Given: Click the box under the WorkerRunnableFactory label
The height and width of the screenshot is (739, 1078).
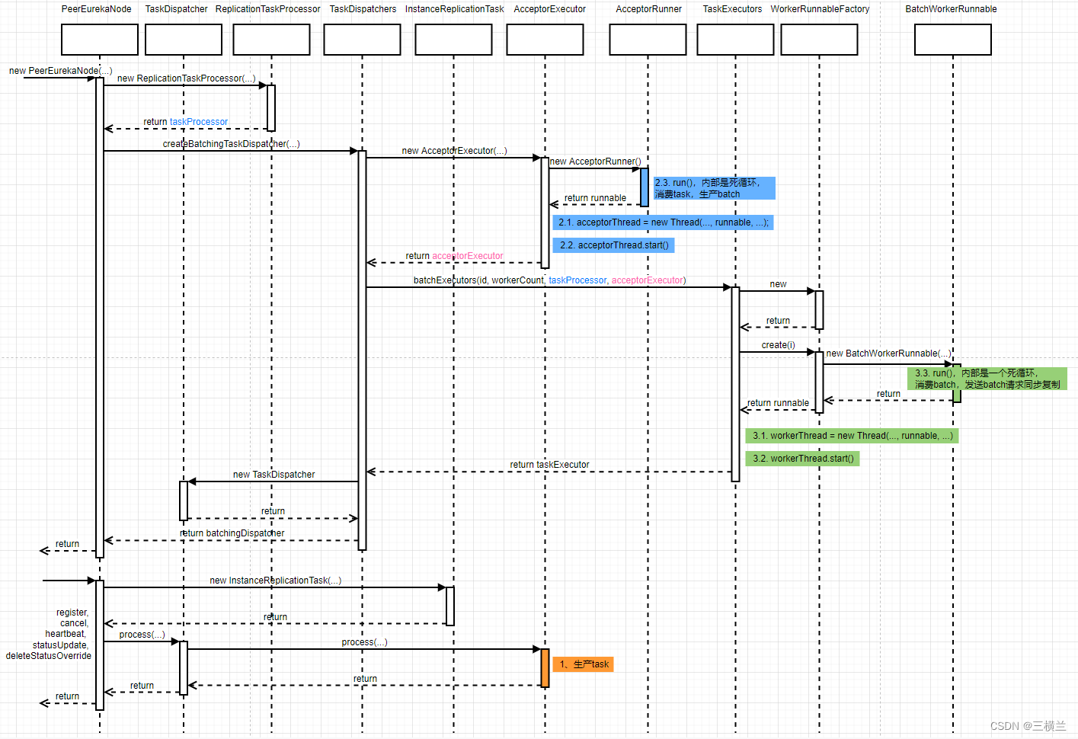Looking at the screenshot, I should point(820,40).
